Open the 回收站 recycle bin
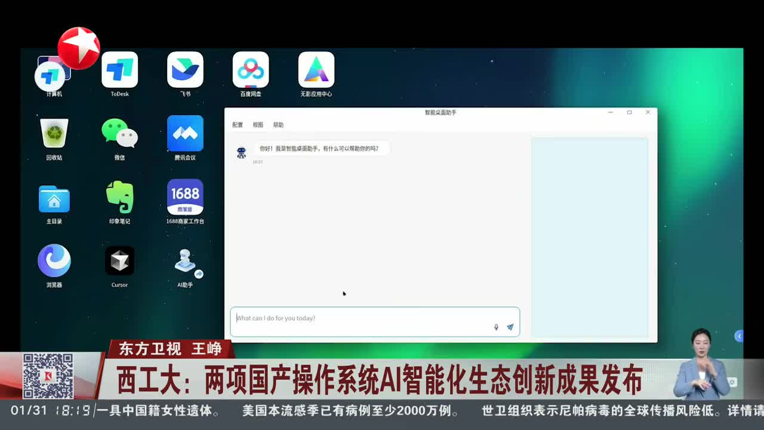Image resolution: width=764 pixels, height=430 pixels. (54, 134)
